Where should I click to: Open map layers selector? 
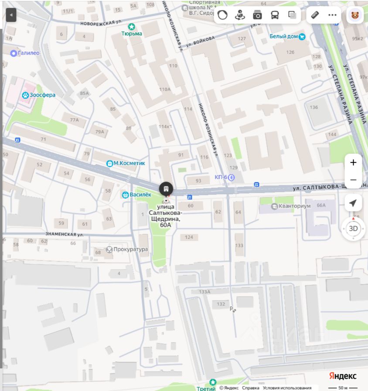point(292,15)
